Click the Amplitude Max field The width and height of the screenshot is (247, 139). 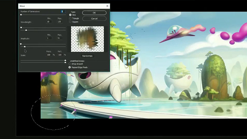pos(60,38)
